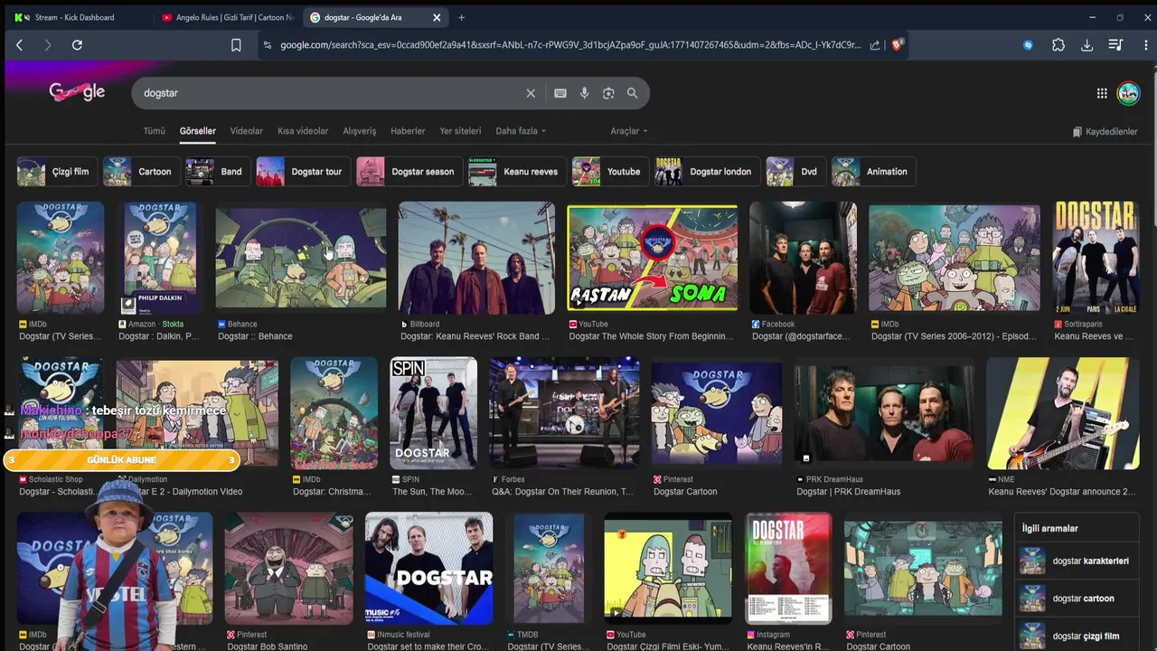
Task: Open the NME Keanu Reeves bass image
Action: pyautogui.click(x=1062, y=413)
